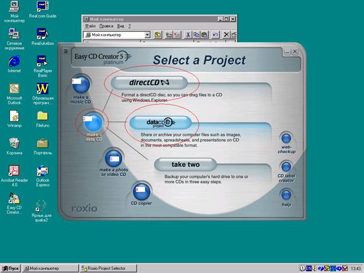
Task: Open the Вид menu
Action: (120, 26)
